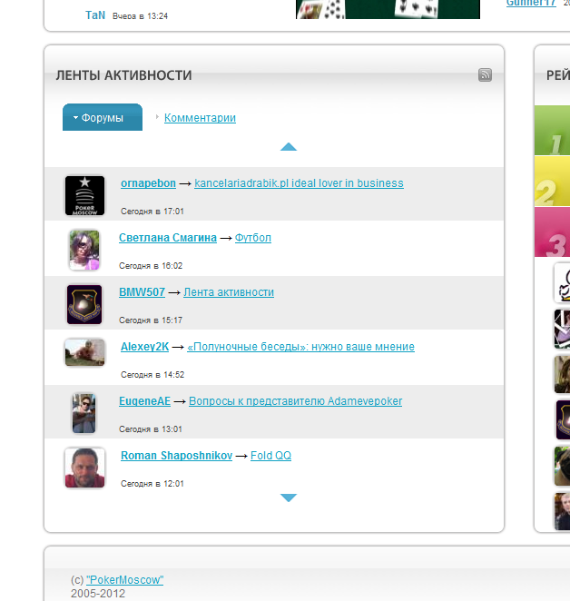This screenshot has width=570, height=601.
Task: Open the playing cards image thumbnail
Action: point(388,9)
